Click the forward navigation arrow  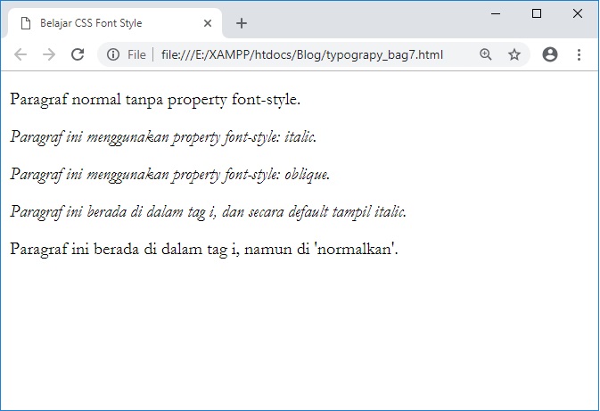click(x=49, y=54)
